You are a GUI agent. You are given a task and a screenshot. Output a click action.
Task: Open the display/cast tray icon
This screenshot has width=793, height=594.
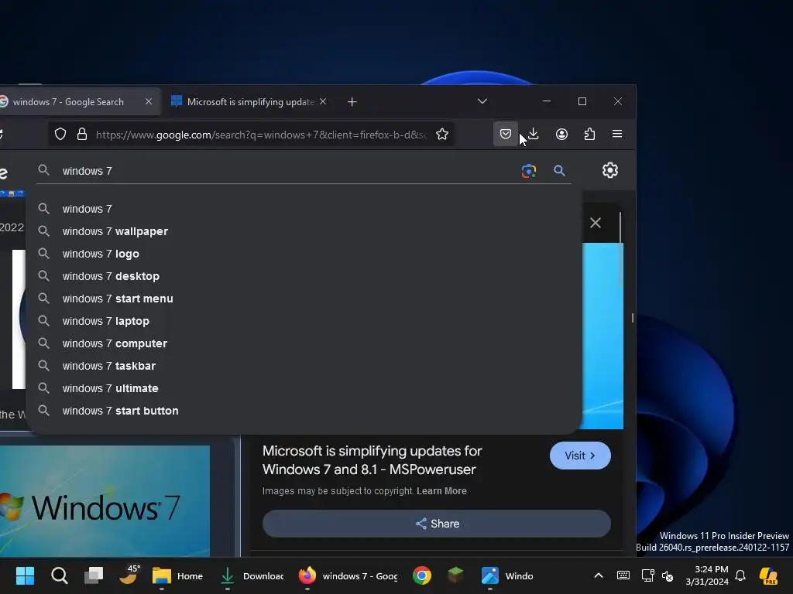(x=647, y=575)
